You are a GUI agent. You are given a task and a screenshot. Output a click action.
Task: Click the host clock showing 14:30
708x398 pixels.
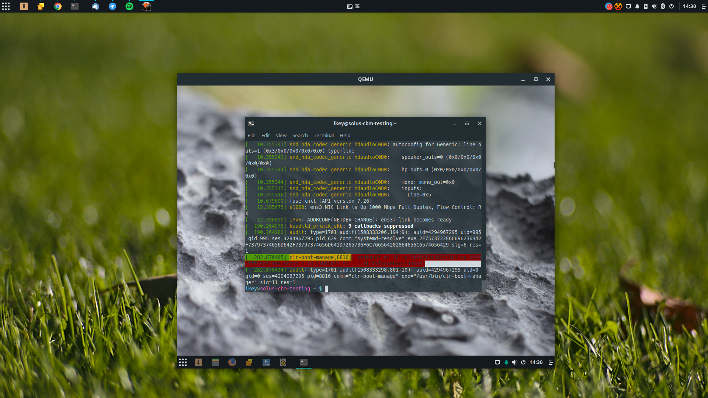tap(689, 6)
